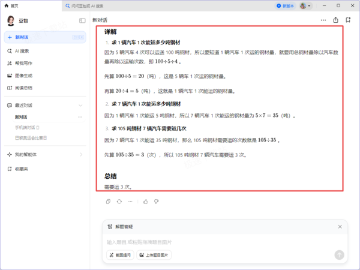Click the 上传题目图片 upload button
Image resolution: width=360 pixels, height=270 pixels.
click(154, 255)
